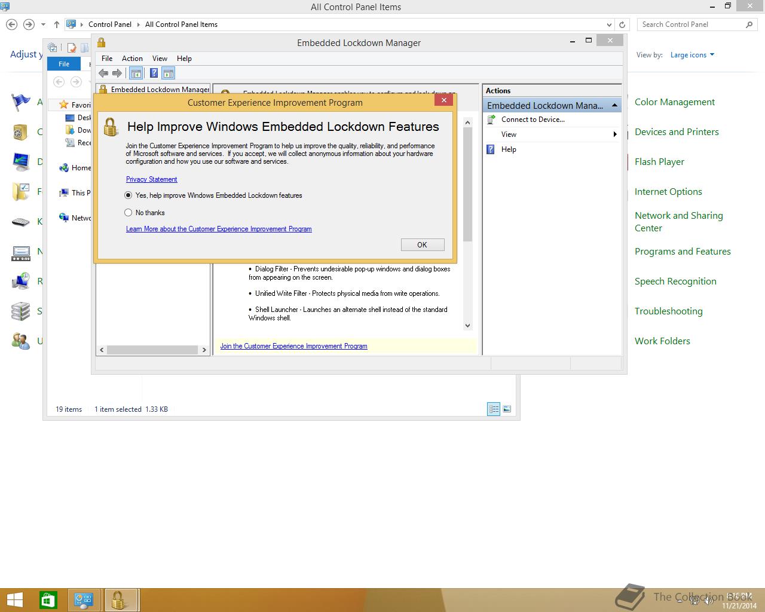The width and height of the screenshot is (765, 612).
Task: Open the View menu in Lockdown Manager
Action: point(160,59)
